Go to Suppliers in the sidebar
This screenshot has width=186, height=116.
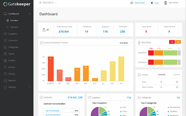point(13,34)
